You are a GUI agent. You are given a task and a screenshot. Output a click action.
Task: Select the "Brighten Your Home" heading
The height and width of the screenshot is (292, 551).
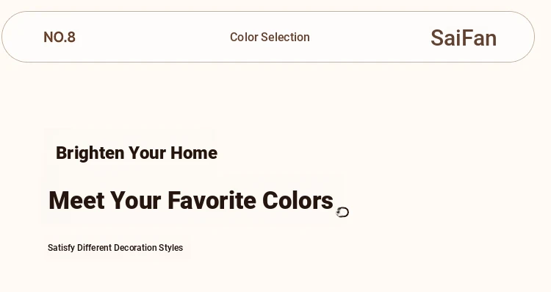137,153
